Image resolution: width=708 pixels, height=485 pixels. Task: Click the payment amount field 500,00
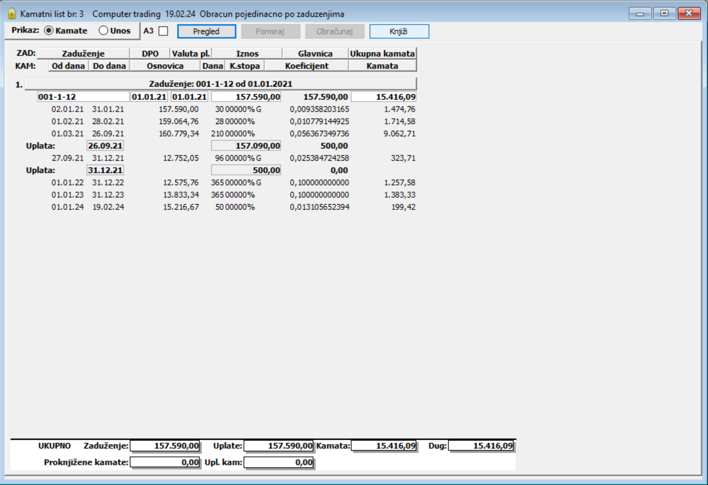point(246,170)
